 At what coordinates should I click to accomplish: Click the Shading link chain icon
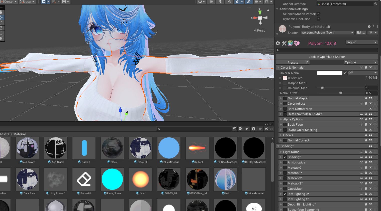[x=370, y=146]
